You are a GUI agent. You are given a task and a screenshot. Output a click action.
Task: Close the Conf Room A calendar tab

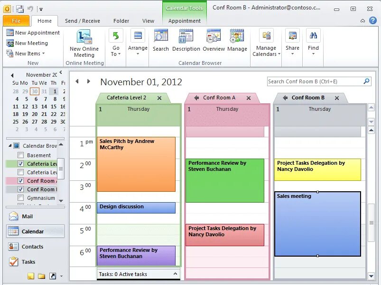click(249, 98)
